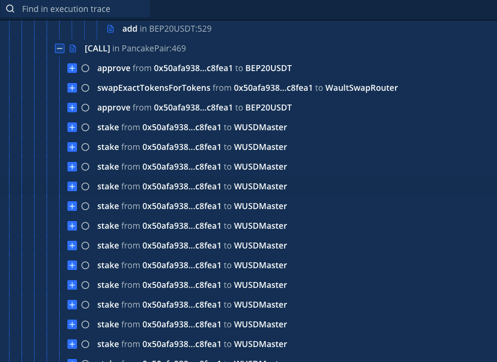Select the add in BEP20USDT:529 row
The height and width of the screenshot is (362, 497).
166,29
